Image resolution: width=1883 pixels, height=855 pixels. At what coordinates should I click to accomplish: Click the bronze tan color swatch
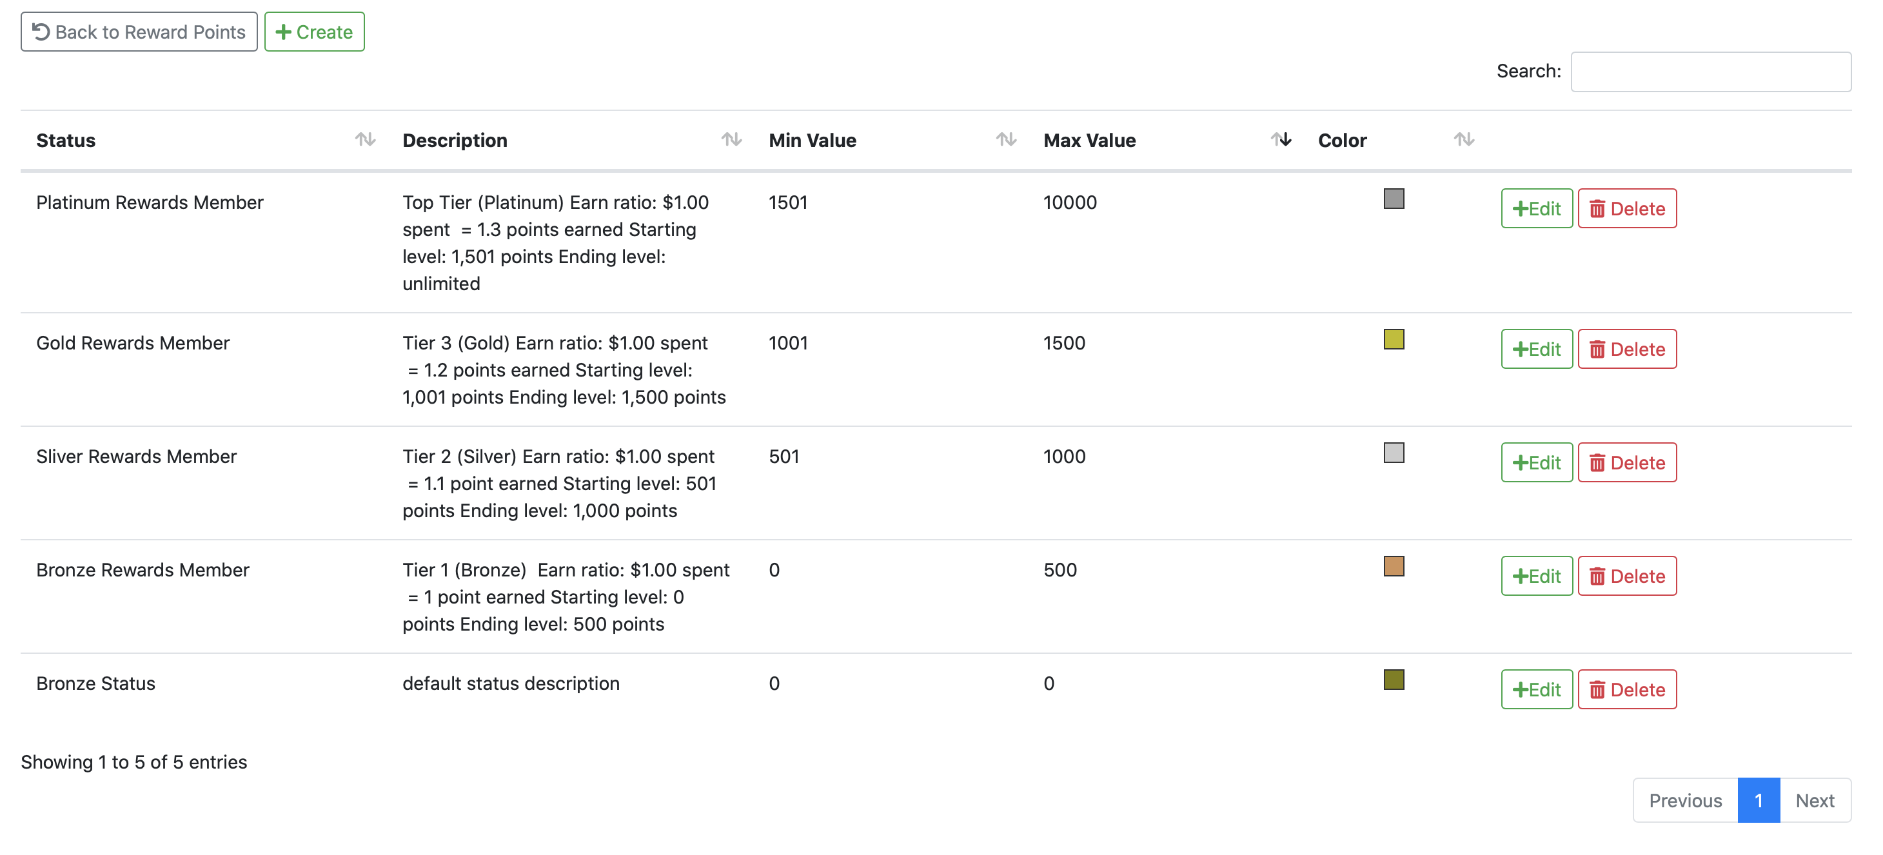(1394, 566)
